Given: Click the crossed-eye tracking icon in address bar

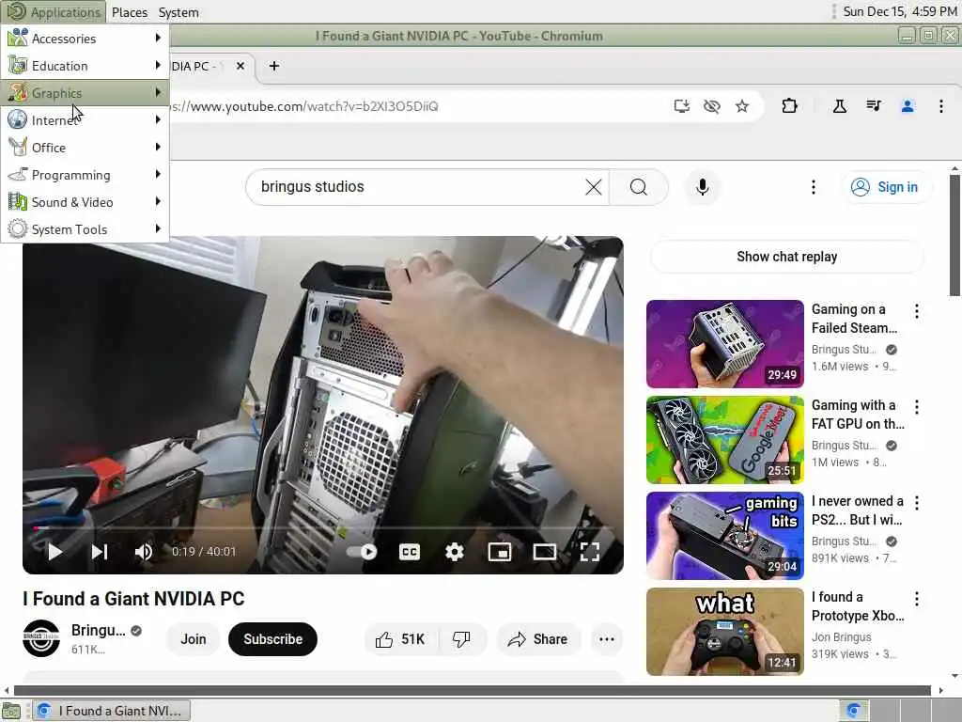Looking at the screenshot, I should click(712, 106).
